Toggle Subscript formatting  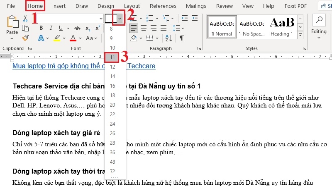click(88, 28)
